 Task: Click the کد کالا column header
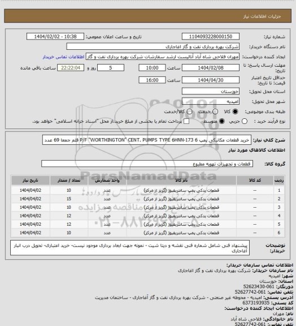tap(255, 180)
